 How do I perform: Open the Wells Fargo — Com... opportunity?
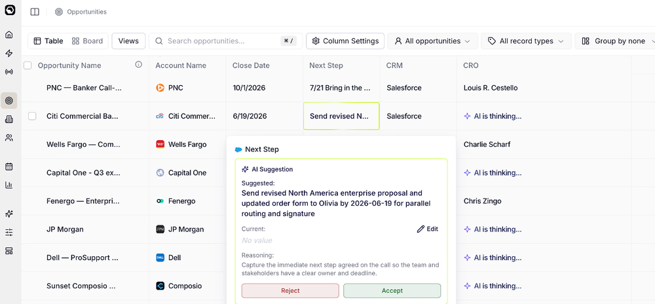point(83,145)
